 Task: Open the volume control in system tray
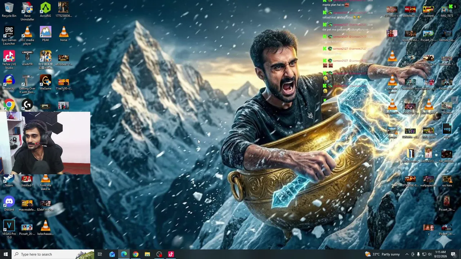(x=430, y=254)
